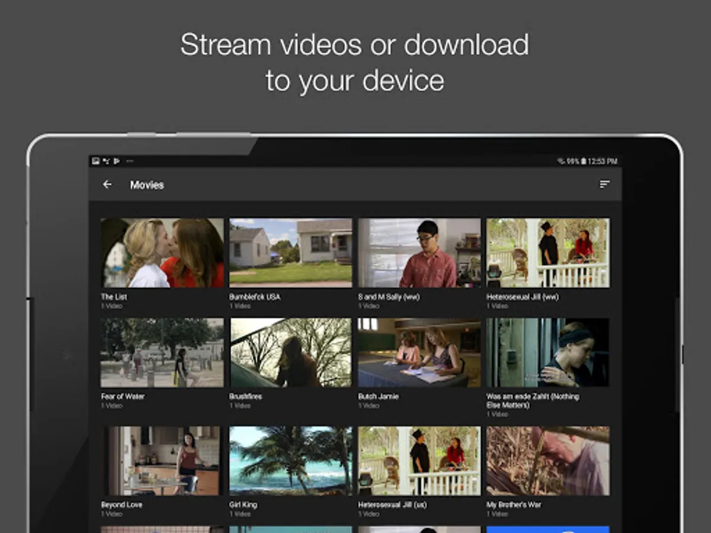The width and height of the screenshot is (711, 533).
Task: Tap the 12:53 PM clock in status bar
Action: (603, 161)
